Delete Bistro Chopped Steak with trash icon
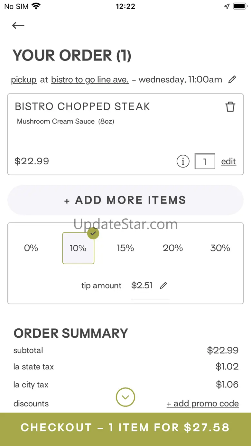Screen dimensions: 251x446 (x=230, y=107)
